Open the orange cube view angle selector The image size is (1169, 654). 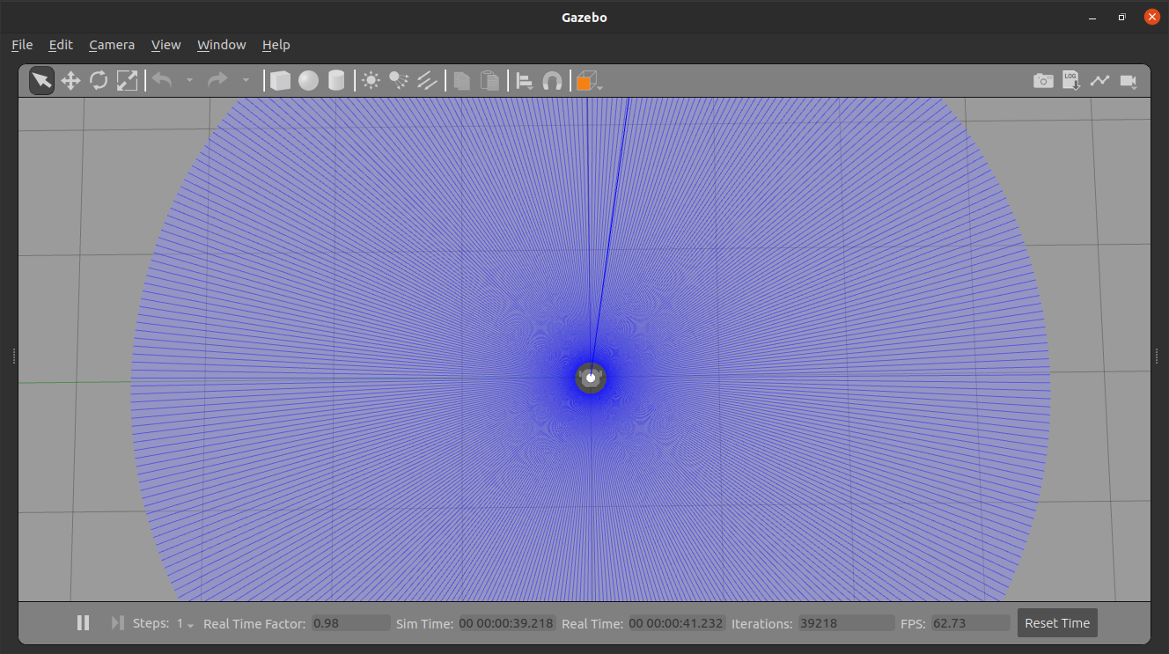pos(588,81)
